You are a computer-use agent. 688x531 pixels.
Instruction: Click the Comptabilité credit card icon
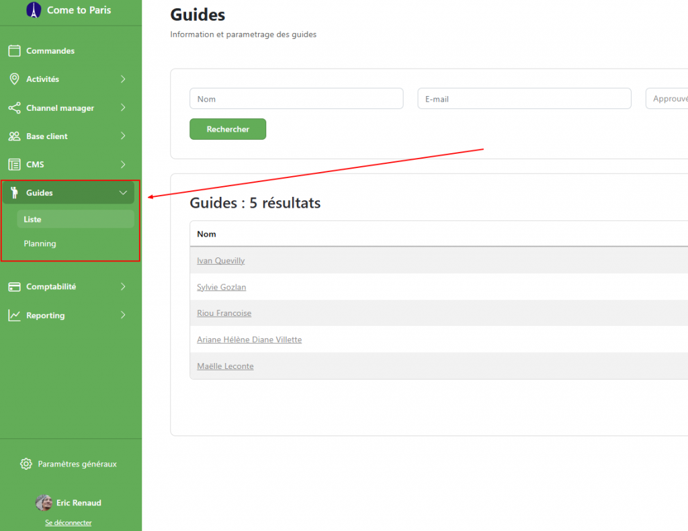(x=14, y=287)
